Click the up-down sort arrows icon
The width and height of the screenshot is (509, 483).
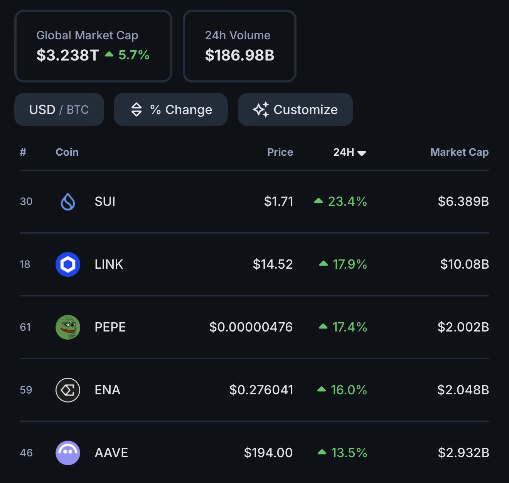[137, 109]
